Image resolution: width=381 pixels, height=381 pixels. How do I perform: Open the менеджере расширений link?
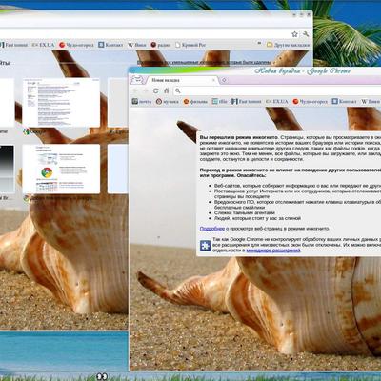(273, 251)
